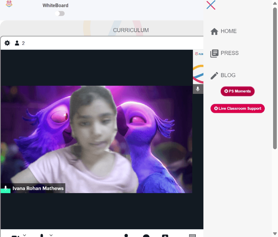
Task: Click the scrollbar up arrow
Action: 275,3
